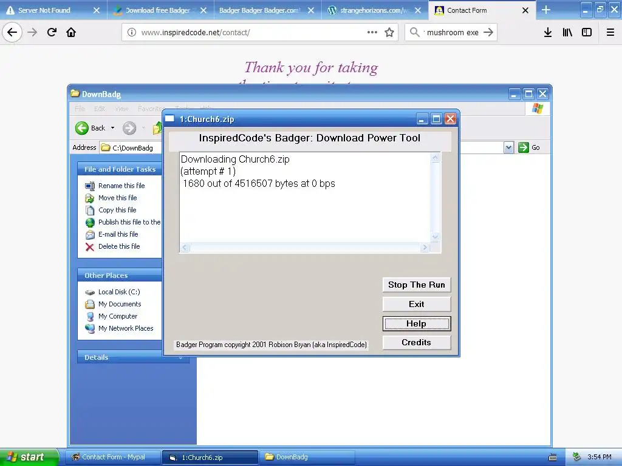
Task: Open My Computer in Other Places
Action: (x=118, y=316)
